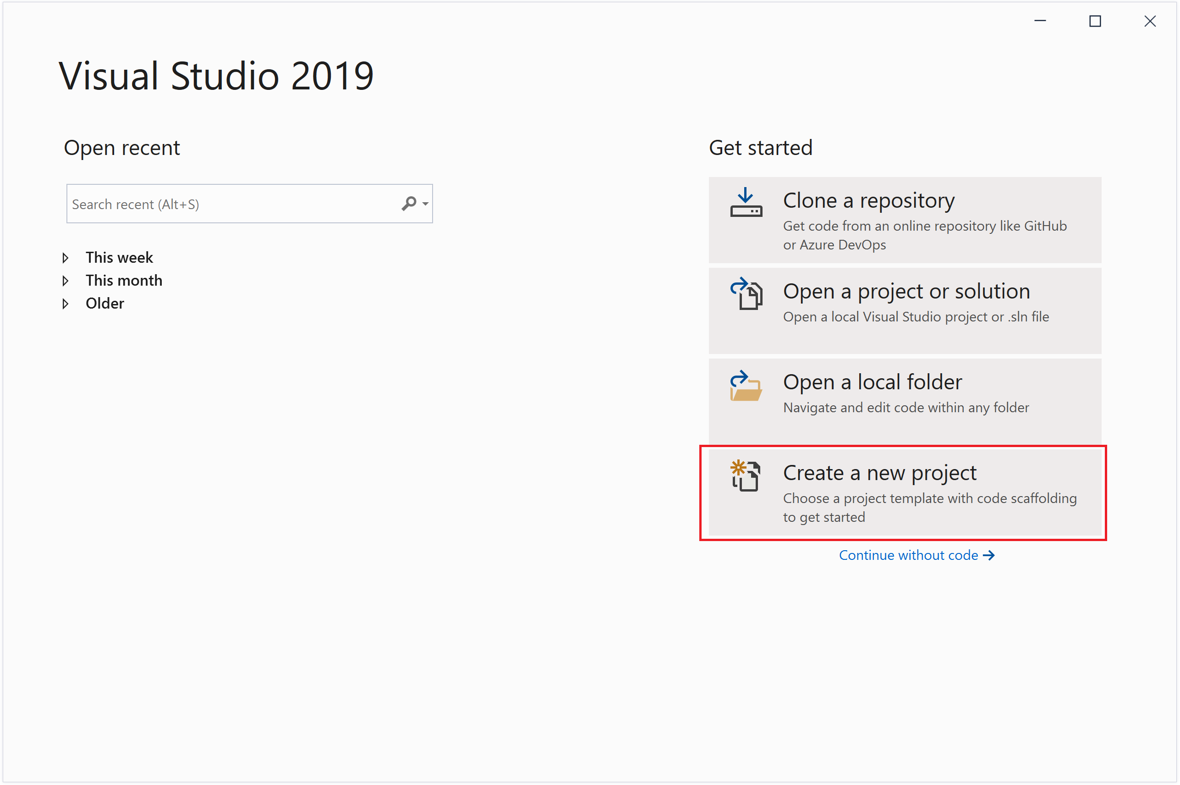1180x785 pixels.
Task: Expand the Older recent items group
Action: [66, 304]
